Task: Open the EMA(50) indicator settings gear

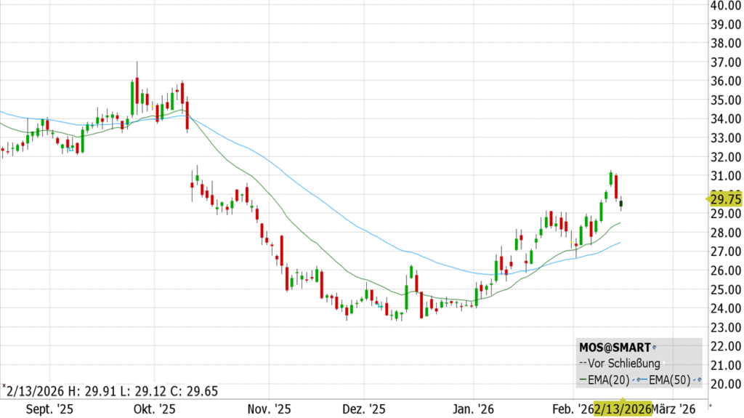Action: point(698,379)
